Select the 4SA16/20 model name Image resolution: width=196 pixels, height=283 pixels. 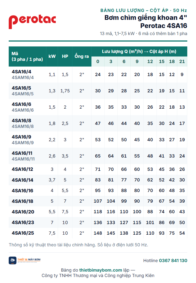coord(23,212)
